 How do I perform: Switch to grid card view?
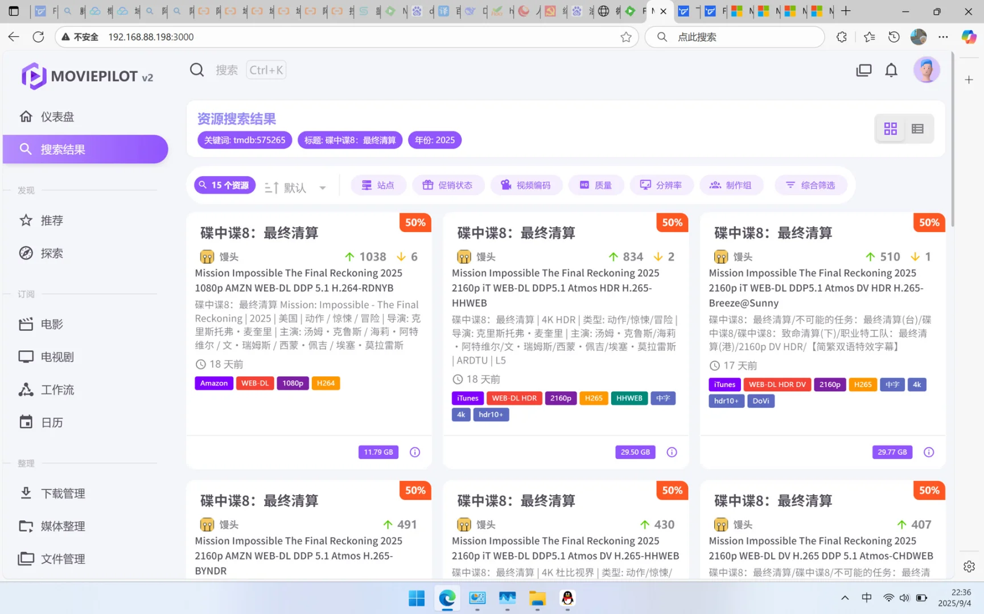[x=891, y=129]
